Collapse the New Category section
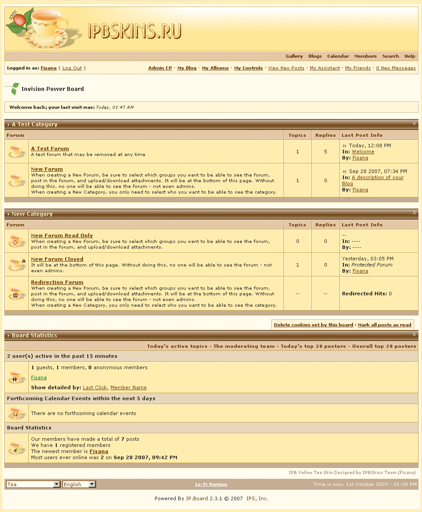 414,214
